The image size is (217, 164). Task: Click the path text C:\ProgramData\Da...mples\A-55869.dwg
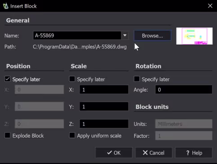tap(80, 47)
